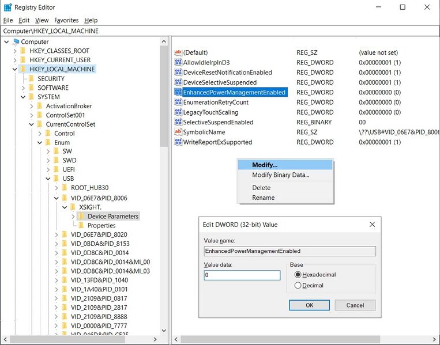Click the tree pane vertical scrollbar thumb
The width and height of the screenshot is (440, 345).
(164, 96)
